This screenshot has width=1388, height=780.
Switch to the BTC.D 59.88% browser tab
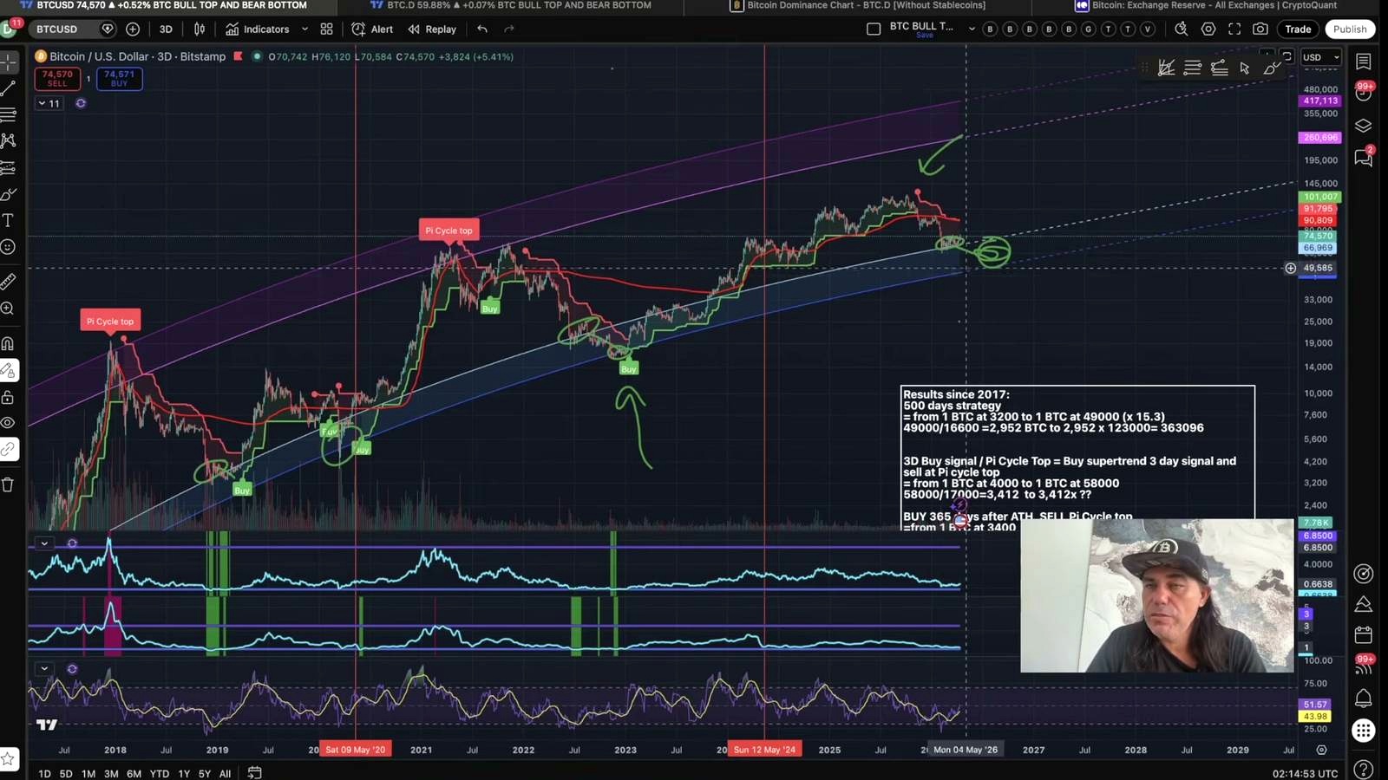[x=511, y=5]
